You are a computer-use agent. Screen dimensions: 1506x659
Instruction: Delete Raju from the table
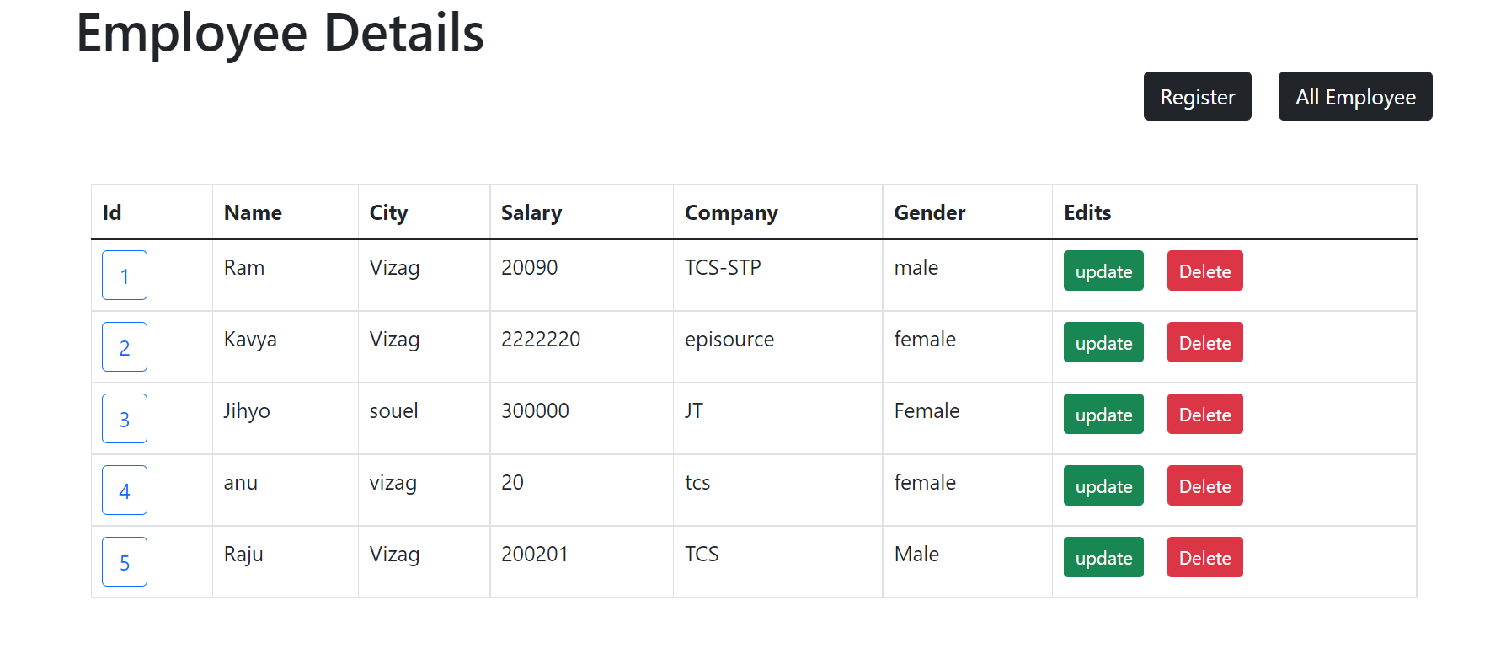pyautogui.click(x=1204, y=557)
